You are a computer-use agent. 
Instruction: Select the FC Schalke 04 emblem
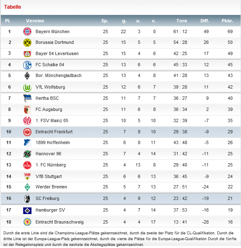click(27, 65)
